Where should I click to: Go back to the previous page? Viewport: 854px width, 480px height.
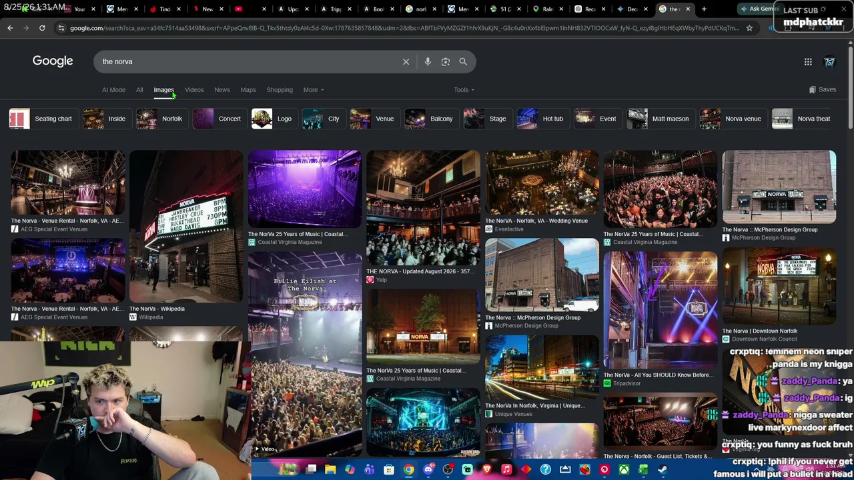tap(10, 28)
